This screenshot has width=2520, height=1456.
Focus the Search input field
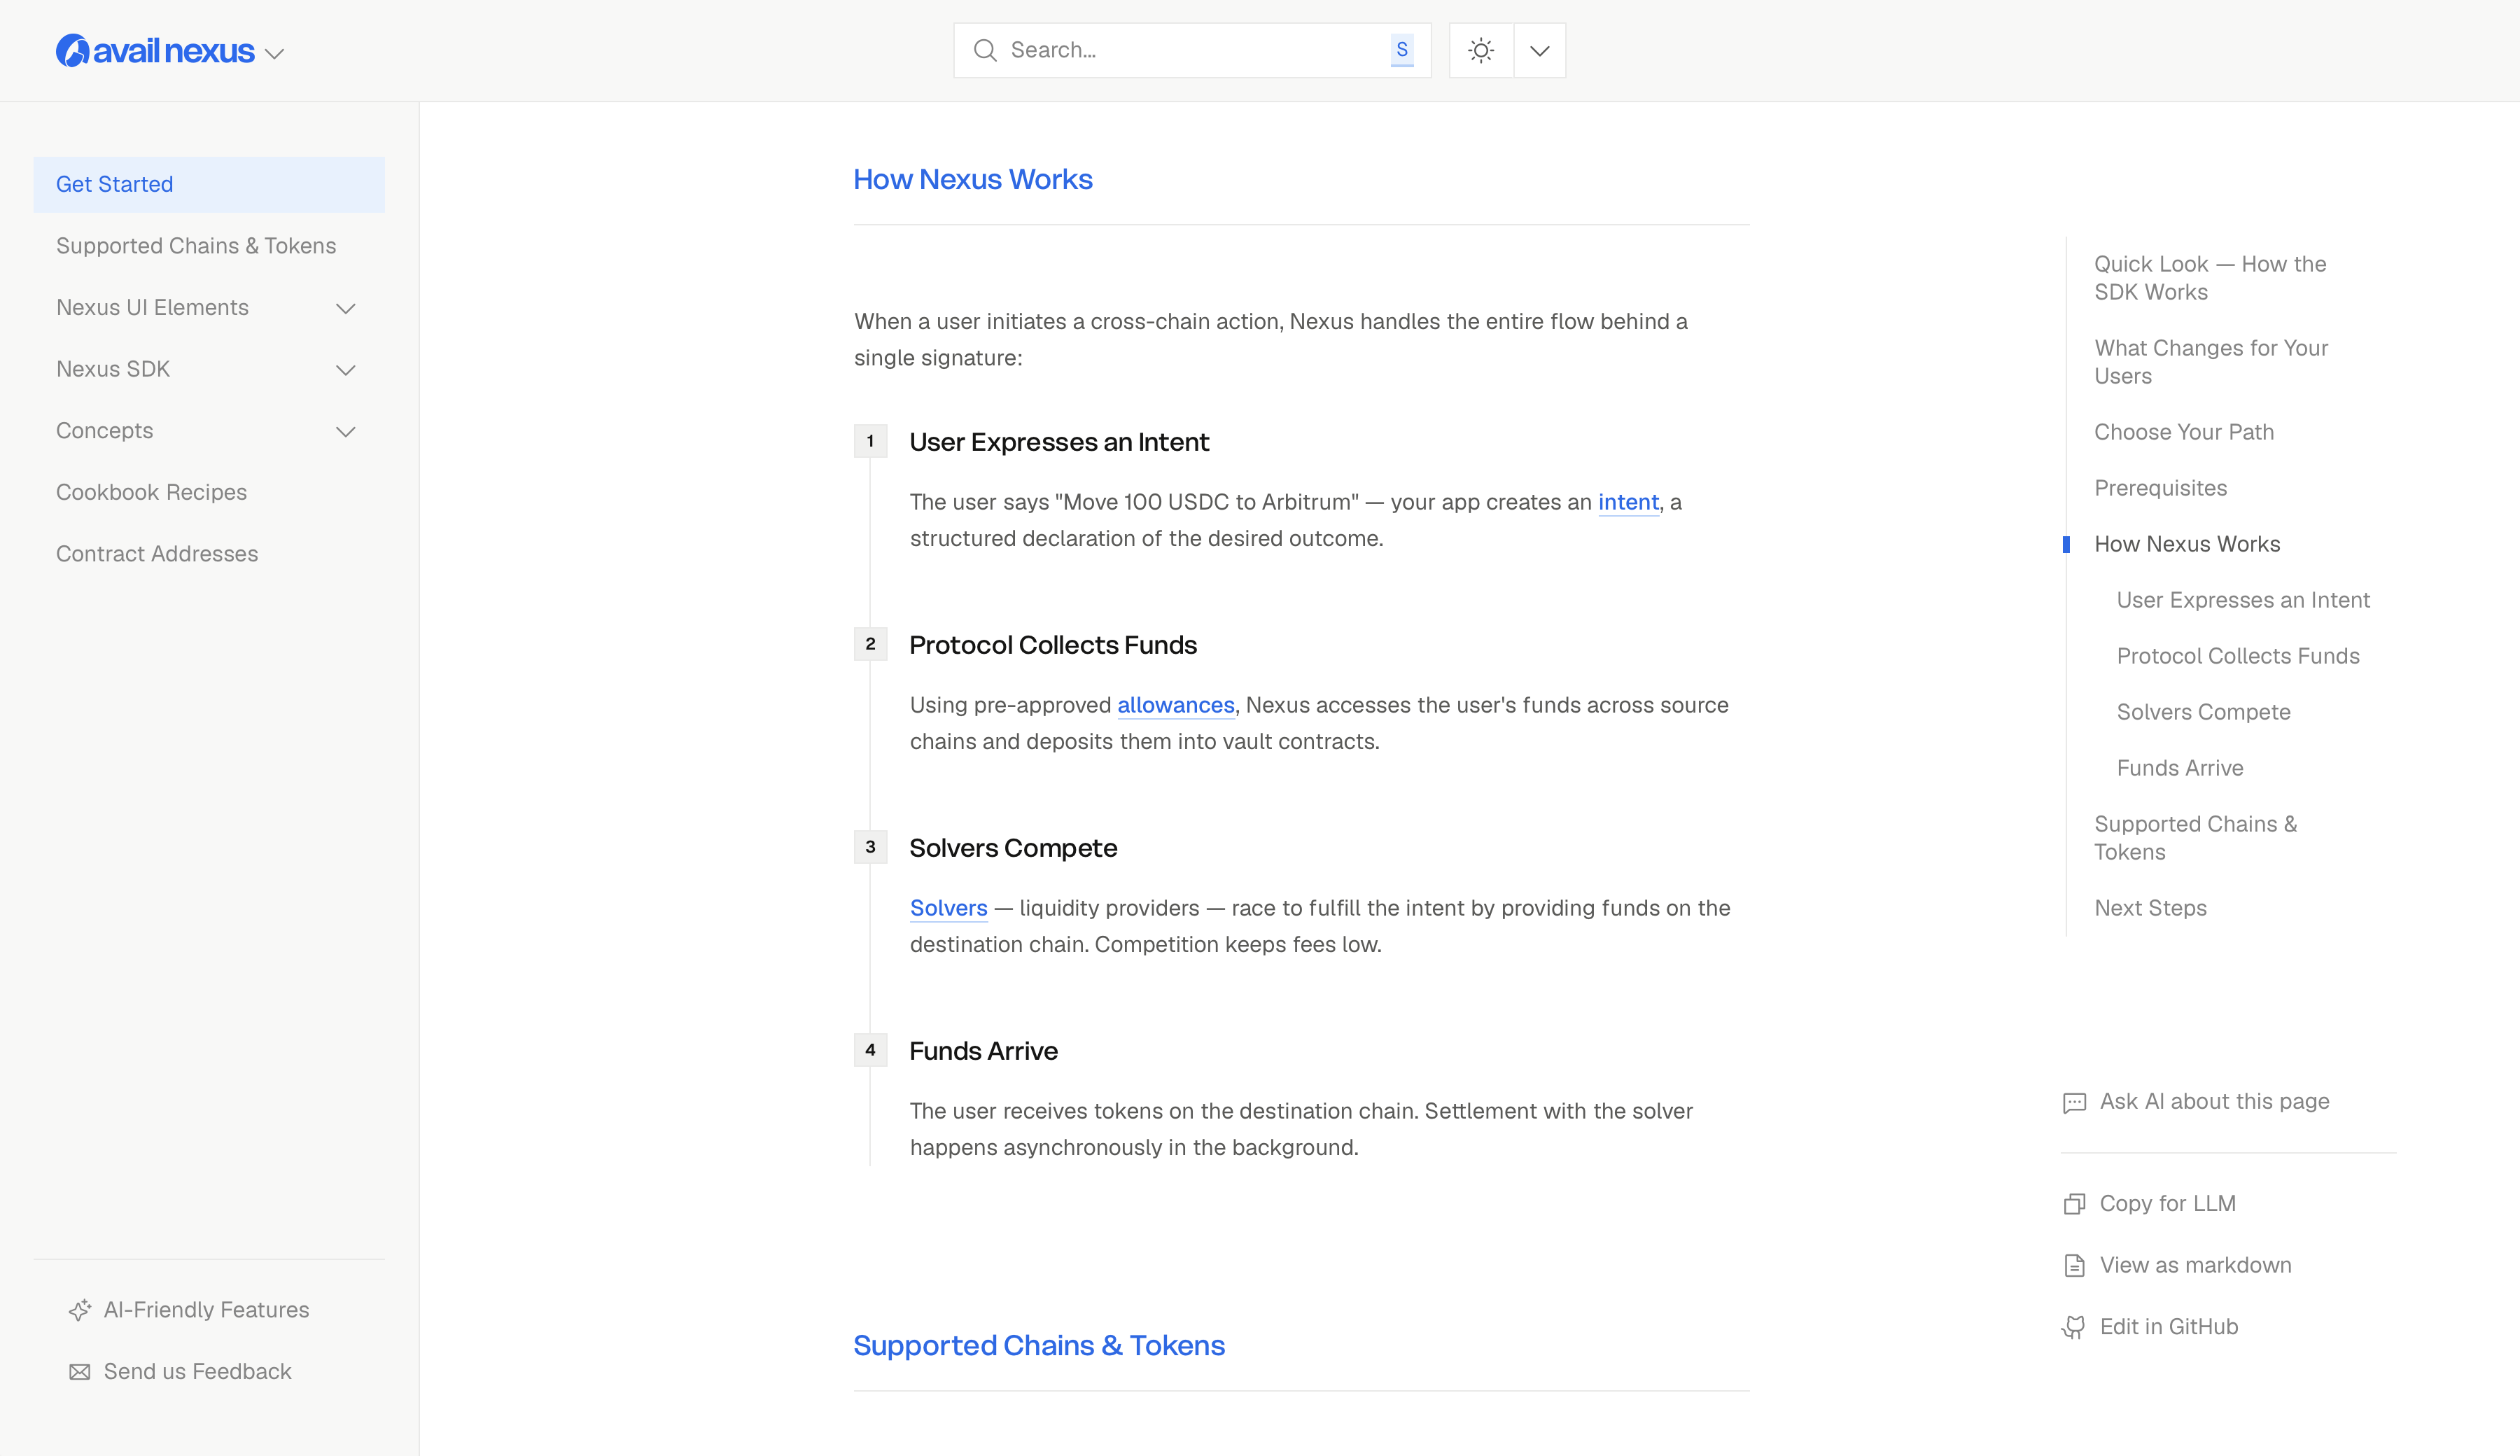tap(1192, 50)
